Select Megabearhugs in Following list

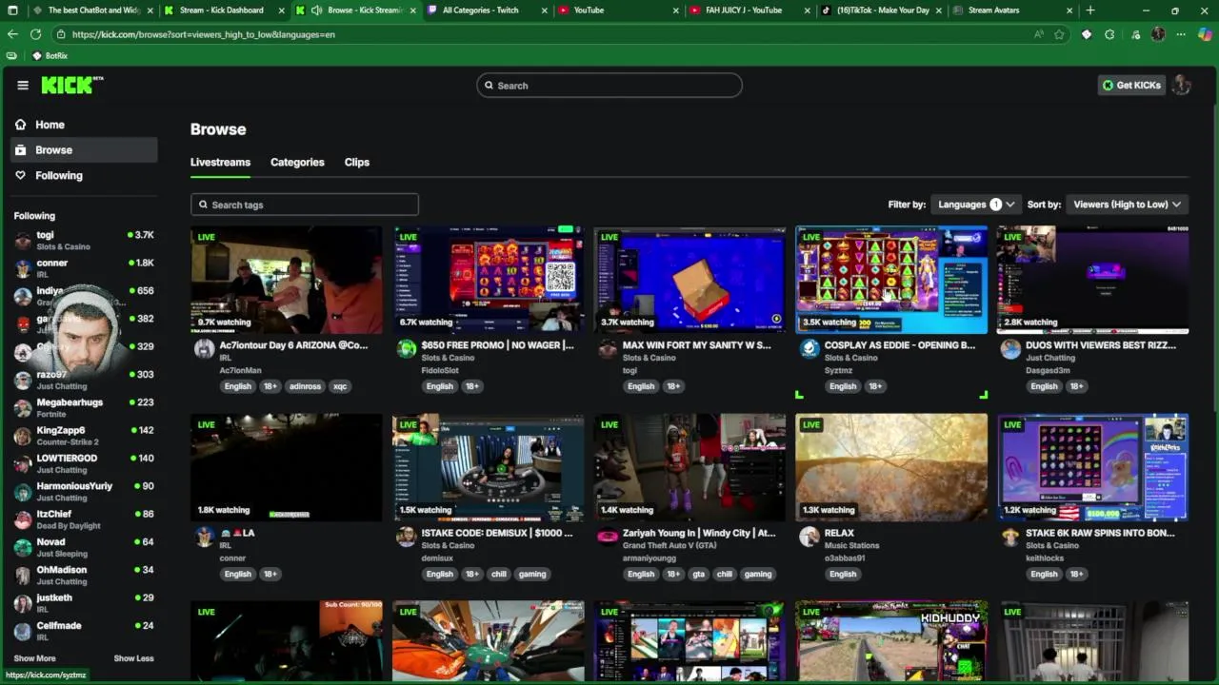click(x=84, y=408)
